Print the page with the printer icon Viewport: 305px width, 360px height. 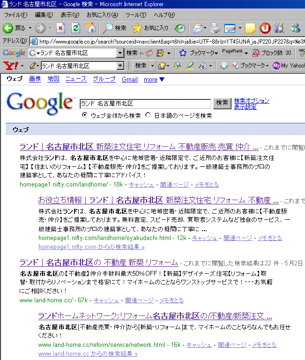(x=215, y=28)
